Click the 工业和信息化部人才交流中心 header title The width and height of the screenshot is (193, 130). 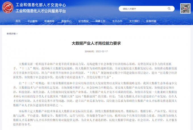click(x=41, y=5)
